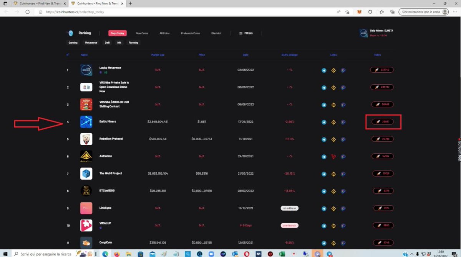461x257 pixels.
Task: Click The Web3 Project cube logo
Action: 86,174
